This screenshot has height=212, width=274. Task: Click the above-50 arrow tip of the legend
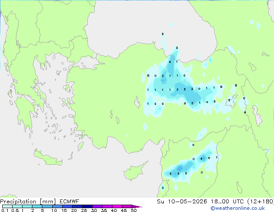(137, 206)
